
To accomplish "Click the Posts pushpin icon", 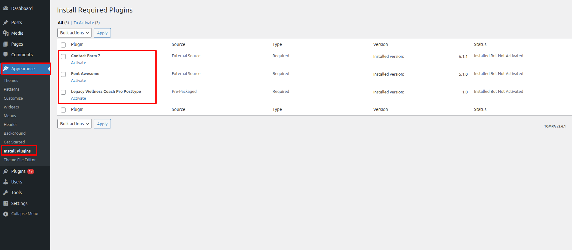I will pos(6,22).
